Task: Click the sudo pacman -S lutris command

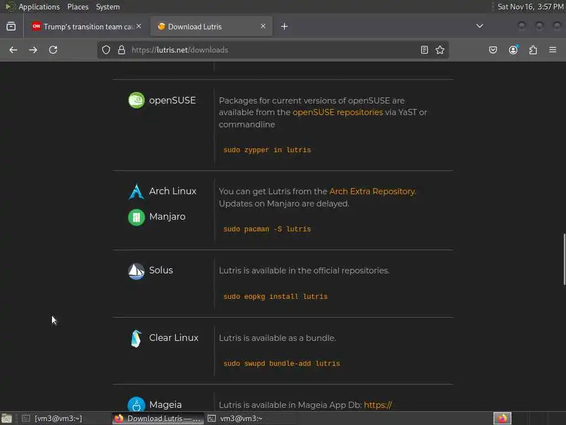Action: tap(267, 229)
